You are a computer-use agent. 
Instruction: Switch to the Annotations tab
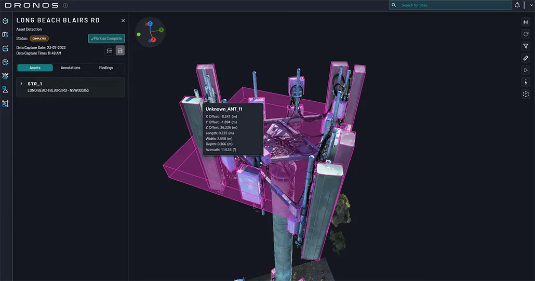coord(71,68)
